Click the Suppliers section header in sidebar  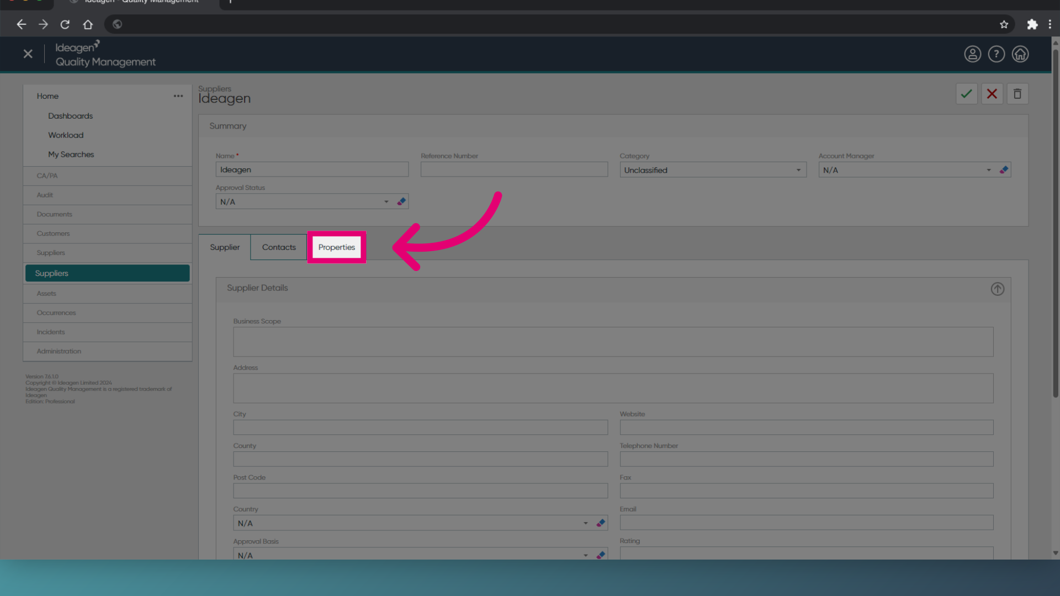coord(108,253)
